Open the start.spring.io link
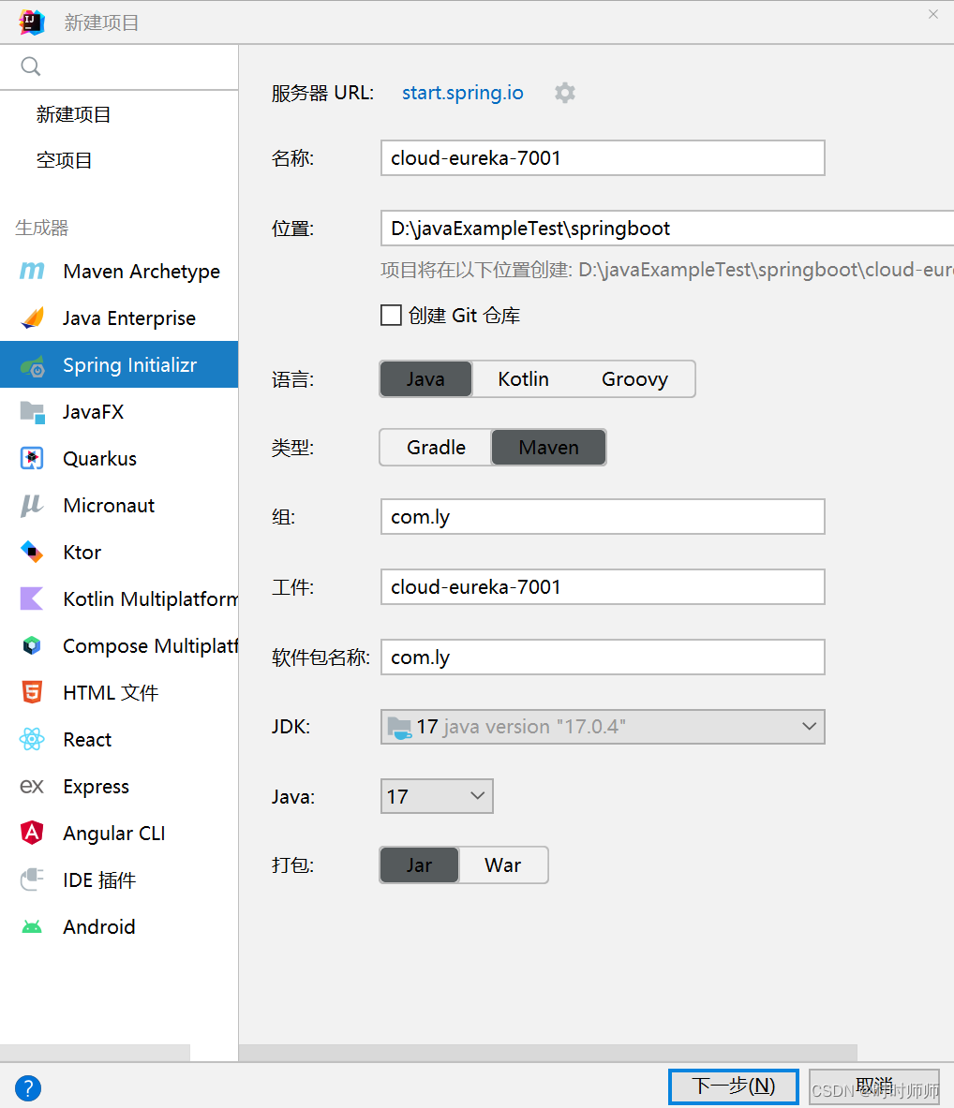 (463, 93)
